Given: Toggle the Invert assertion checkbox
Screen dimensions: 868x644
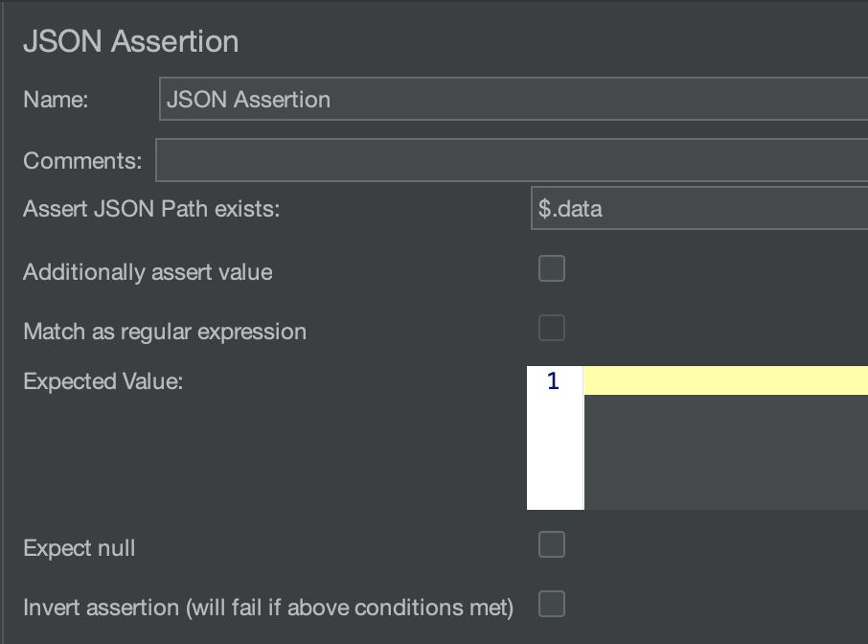Looking at the screenshot, I should tap(552, 605).
